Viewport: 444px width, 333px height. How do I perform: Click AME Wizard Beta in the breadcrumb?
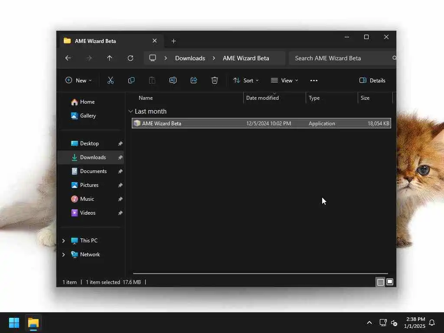click(x=246, y=58)
